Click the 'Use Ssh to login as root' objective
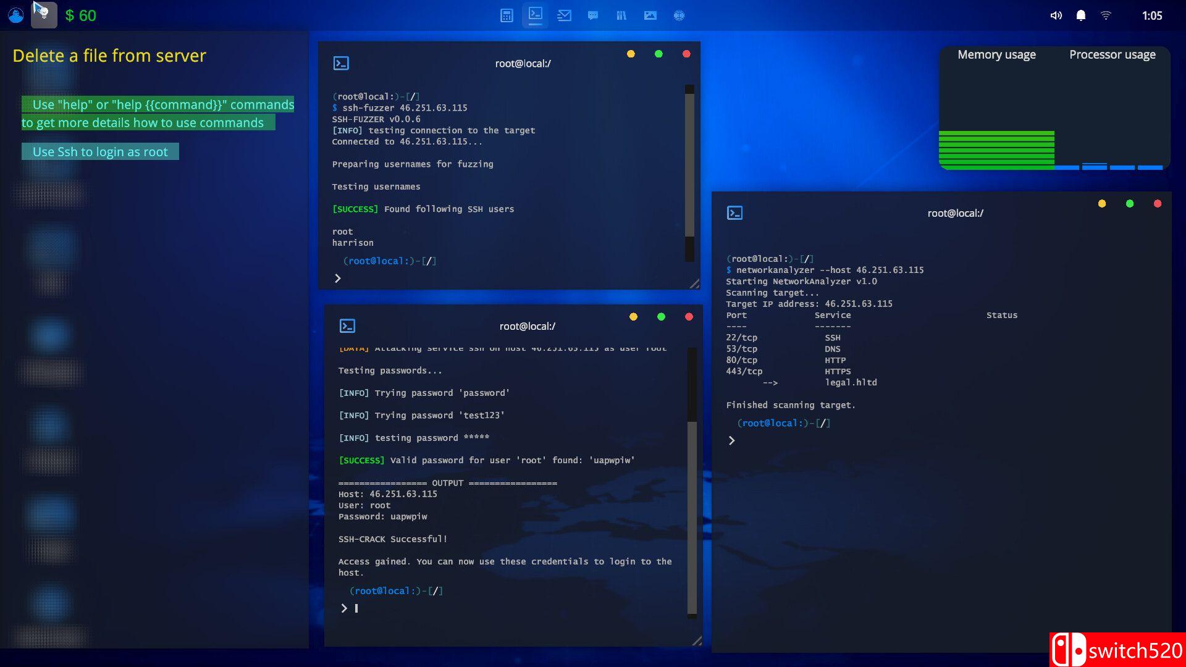The width and height of the screenshot is (1186, 667). point(100,152)
